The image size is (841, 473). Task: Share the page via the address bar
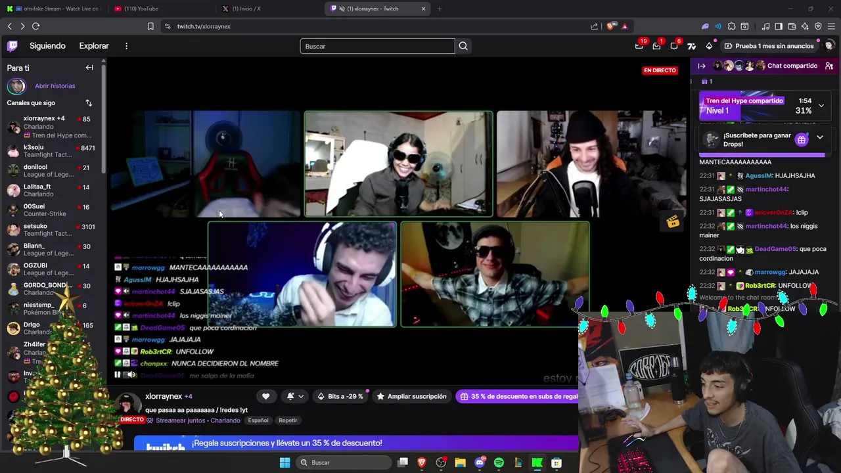(x=595, y=26)
